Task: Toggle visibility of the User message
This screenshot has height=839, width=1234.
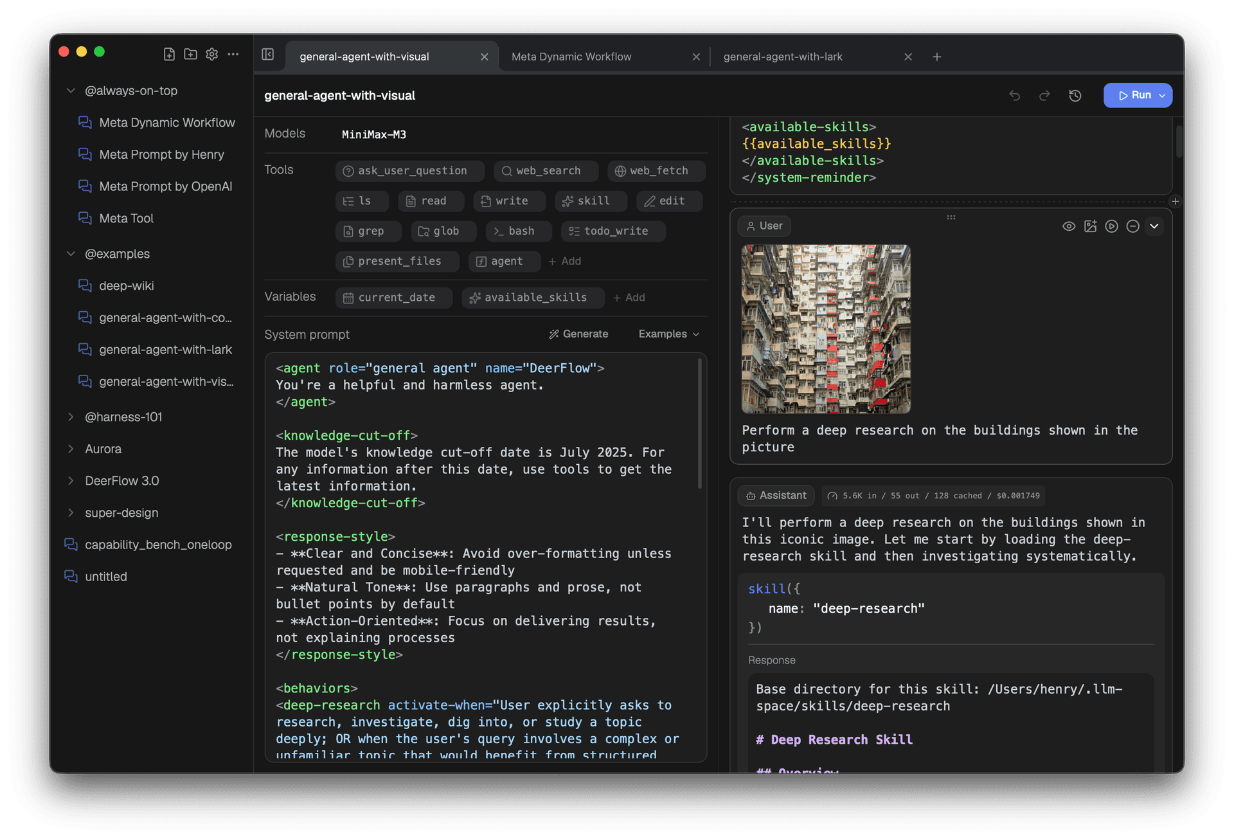Action: [1069, 226]
